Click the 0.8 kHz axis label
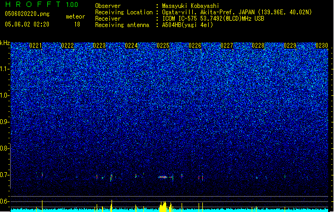The image size is (334, 212). 5,148
